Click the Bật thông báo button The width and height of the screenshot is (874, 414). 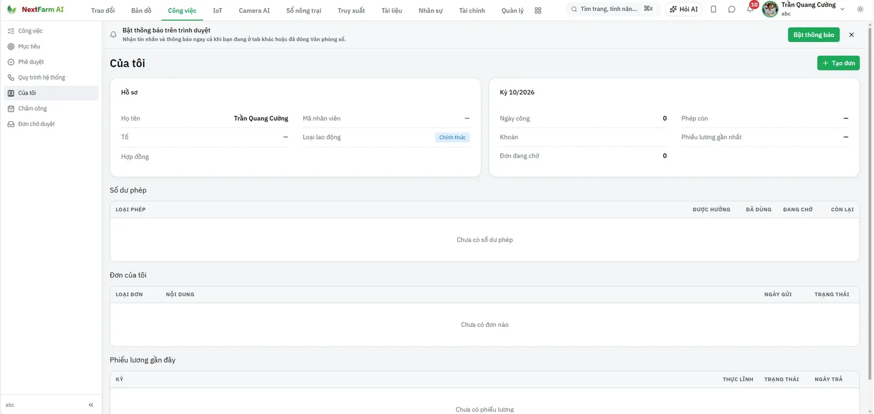(x=813, y=35)
